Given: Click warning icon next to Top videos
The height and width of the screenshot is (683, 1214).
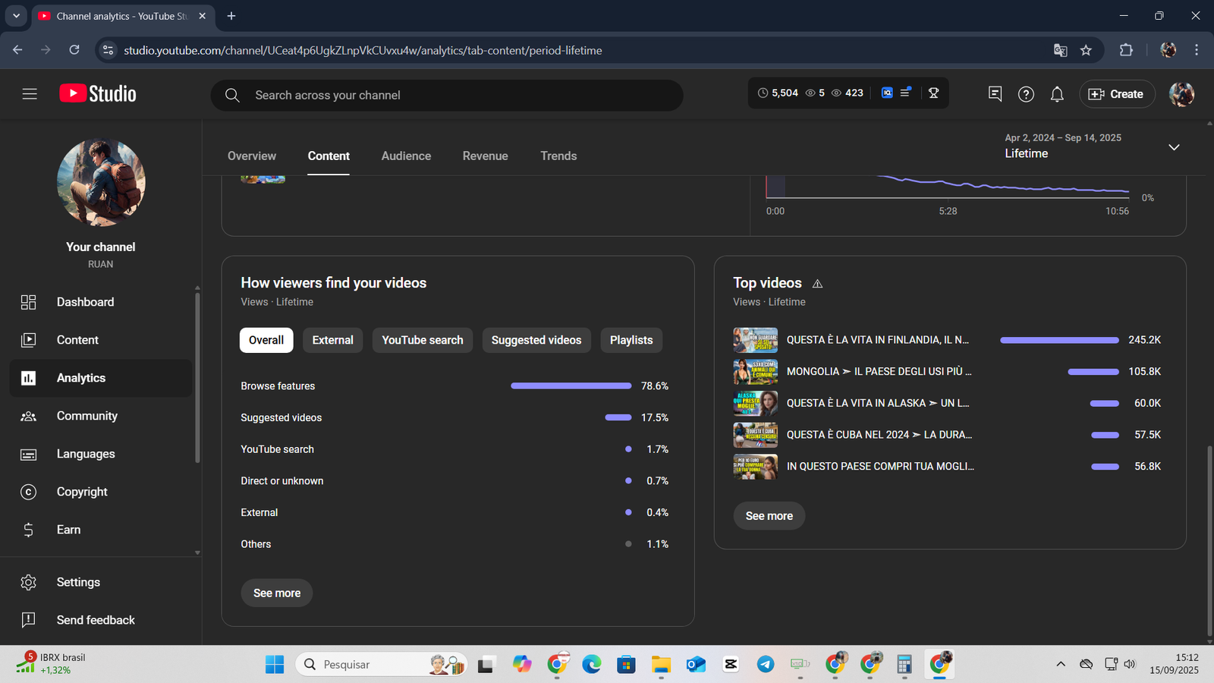Looking at the screenshot, I should (x=817, y=284).
